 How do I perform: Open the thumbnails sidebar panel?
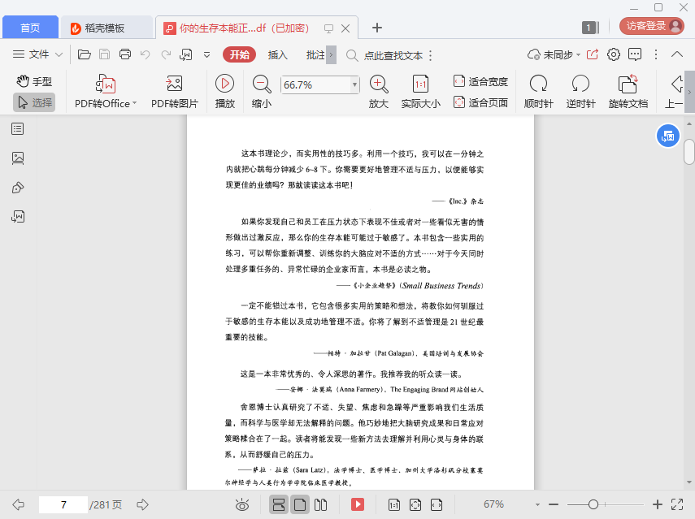click(x=18, y=158)
